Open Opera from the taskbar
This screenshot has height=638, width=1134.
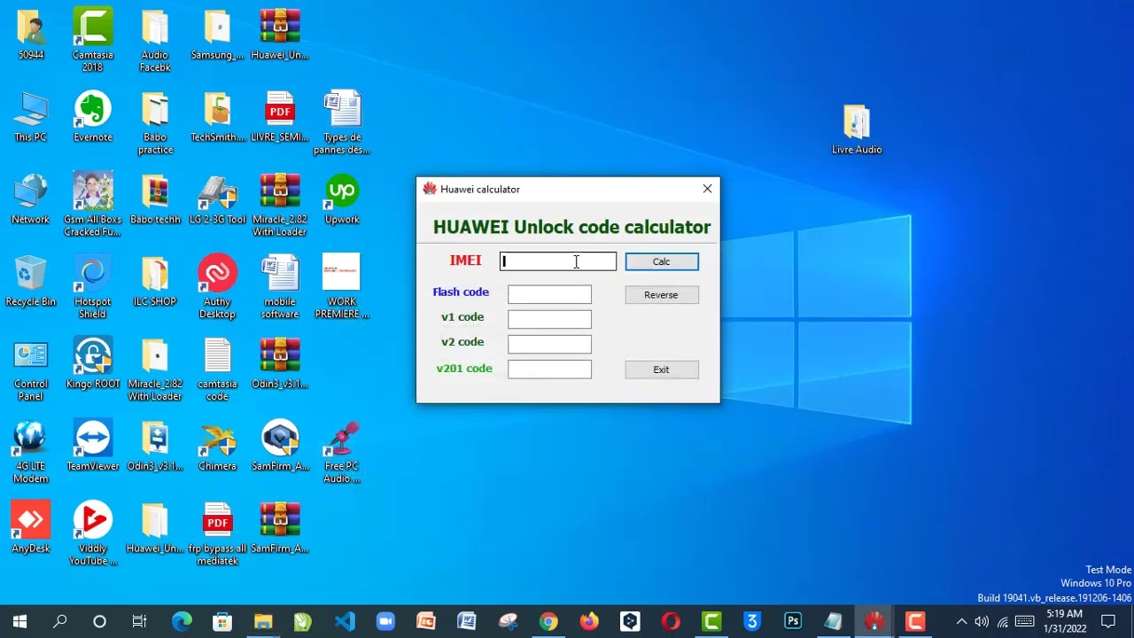click(671, 621)
